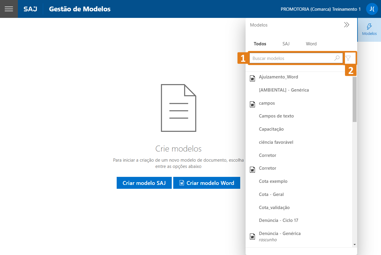
Task: Switch to the Todos tab
Action: [x=260, y=44]
